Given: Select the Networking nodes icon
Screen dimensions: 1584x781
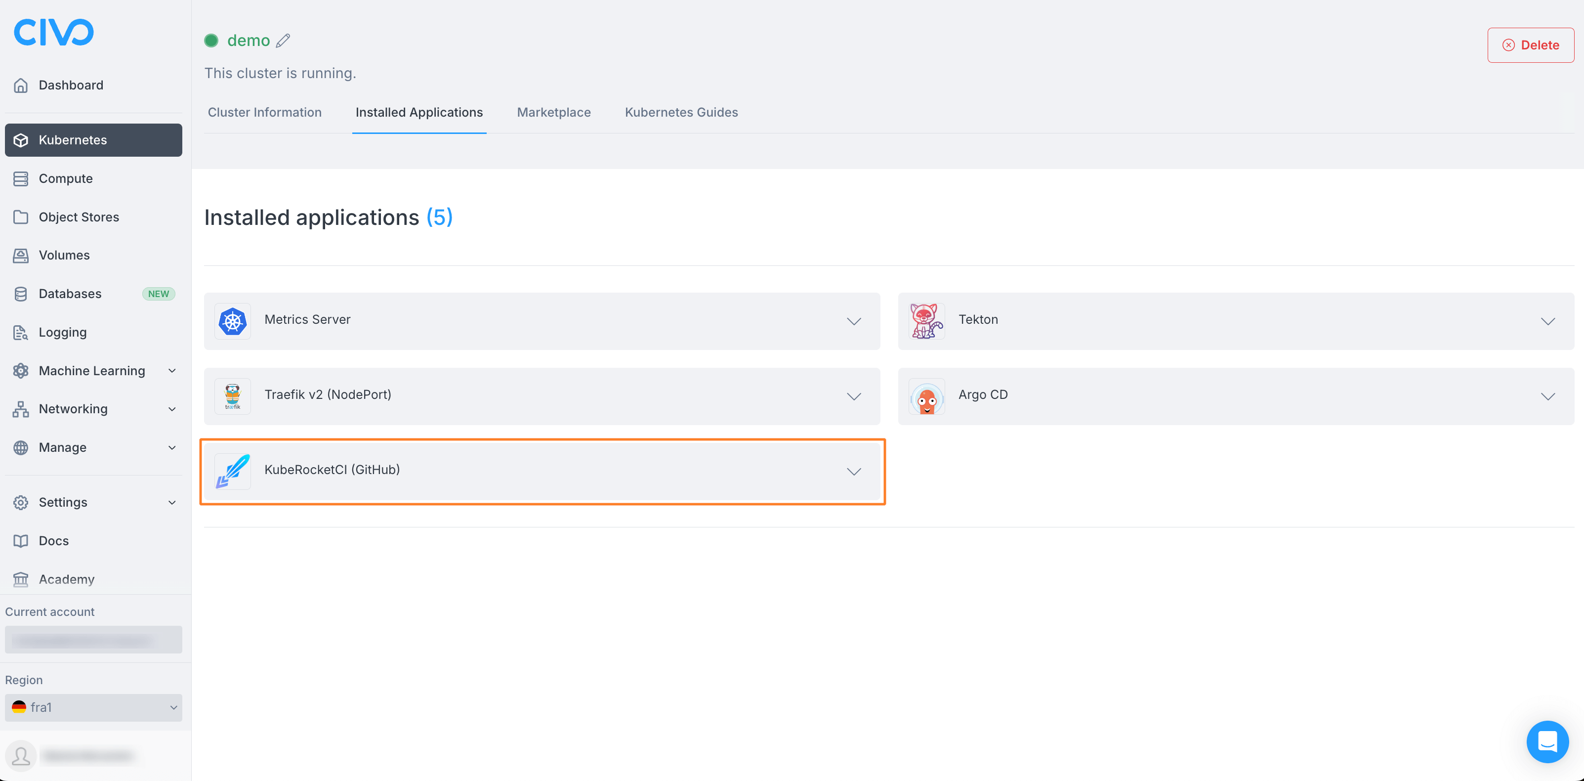Looking at the screenshot, I should pos(21,408).
